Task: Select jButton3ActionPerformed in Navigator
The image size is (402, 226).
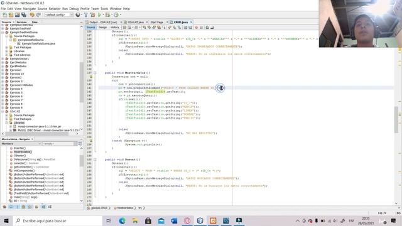Action: coord(39,182)
